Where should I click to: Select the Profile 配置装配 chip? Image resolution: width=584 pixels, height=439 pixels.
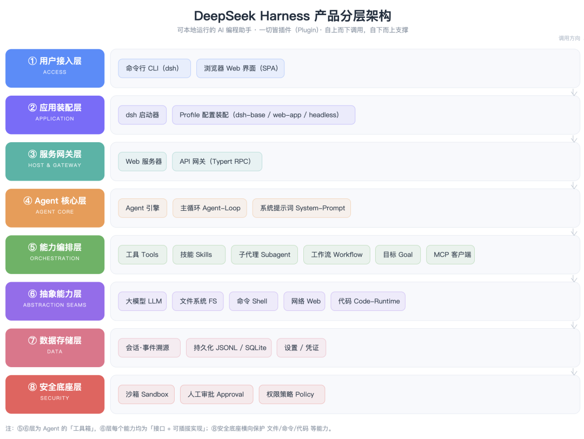click(x=263, y=115)
